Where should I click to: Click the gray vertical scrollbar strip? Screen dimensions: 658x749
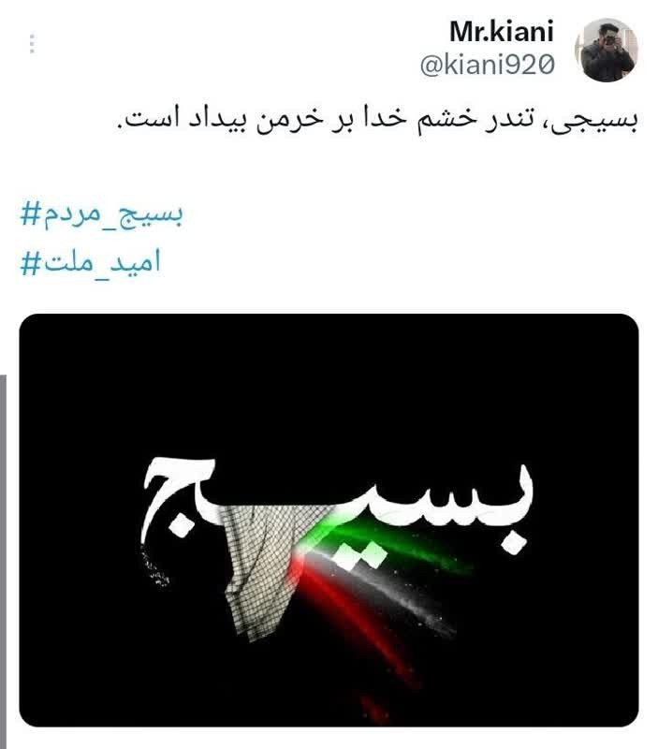click(x=3, y=561)
